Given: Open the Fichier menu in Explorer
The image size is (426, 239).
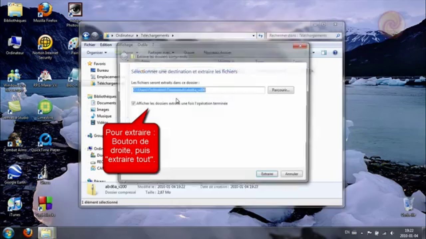Looking at the screenshot, I should [90, 45].
